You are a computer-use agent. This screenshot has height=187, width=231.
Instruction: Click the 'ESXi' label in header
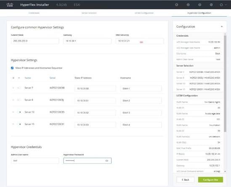(x=77, y=5)
